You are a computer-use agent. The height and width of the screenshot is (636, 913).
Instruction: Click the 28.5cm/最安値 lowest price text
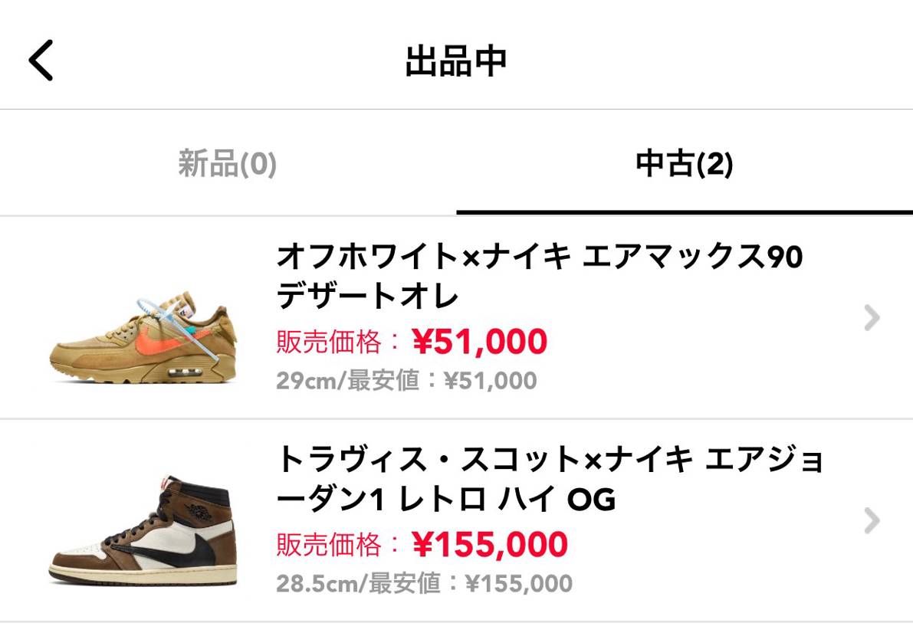(420, 583)
